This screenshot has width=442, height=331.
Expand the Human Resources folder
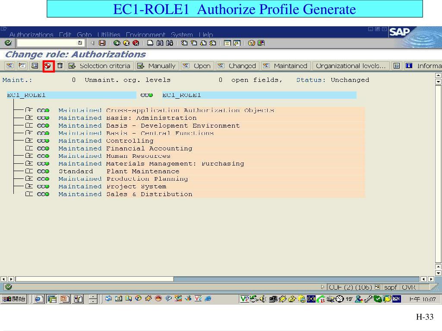(29, 156)
